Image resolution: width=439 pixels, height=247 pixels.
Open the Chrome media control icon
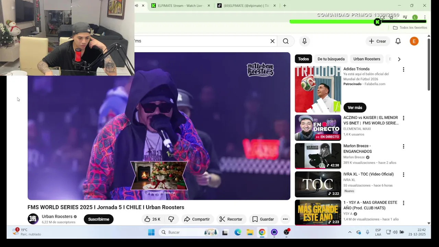tap(405, 17)
